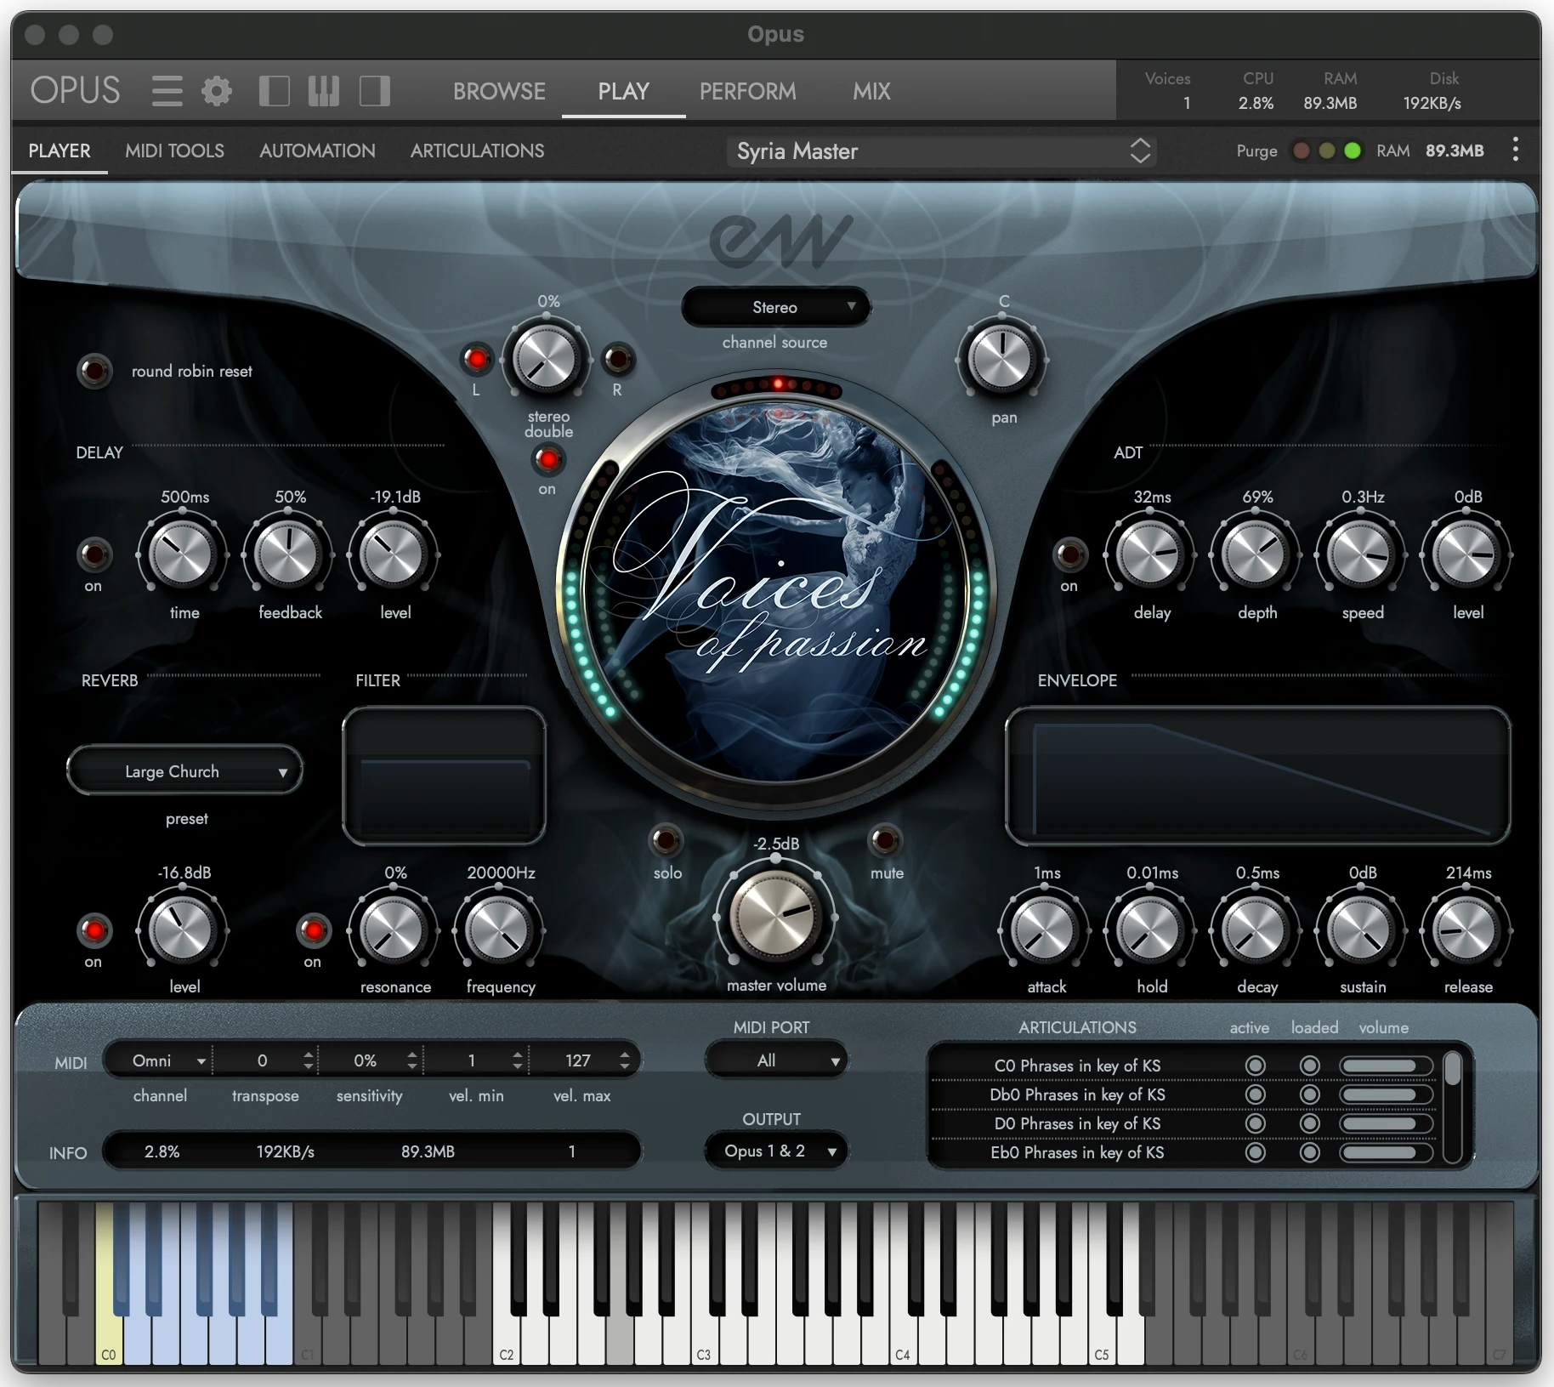This screenshot has width=1554, height=1387.
Task: Open the Opus 1 & 2 output dropdown
Action: (776, 1151)
